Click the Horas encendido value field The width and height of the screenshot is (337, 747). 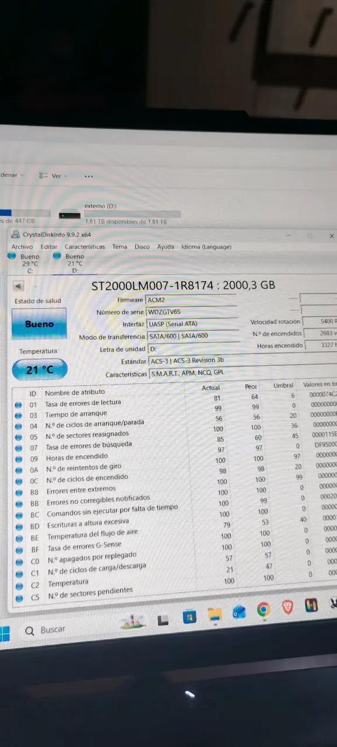[x=321, y=345]
